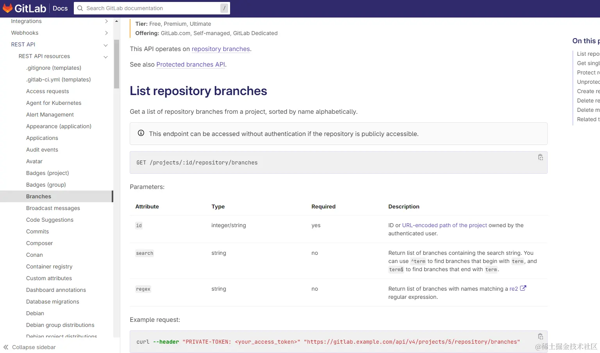Focus the Search GitLab documentation field

click(x=152, y=8)
